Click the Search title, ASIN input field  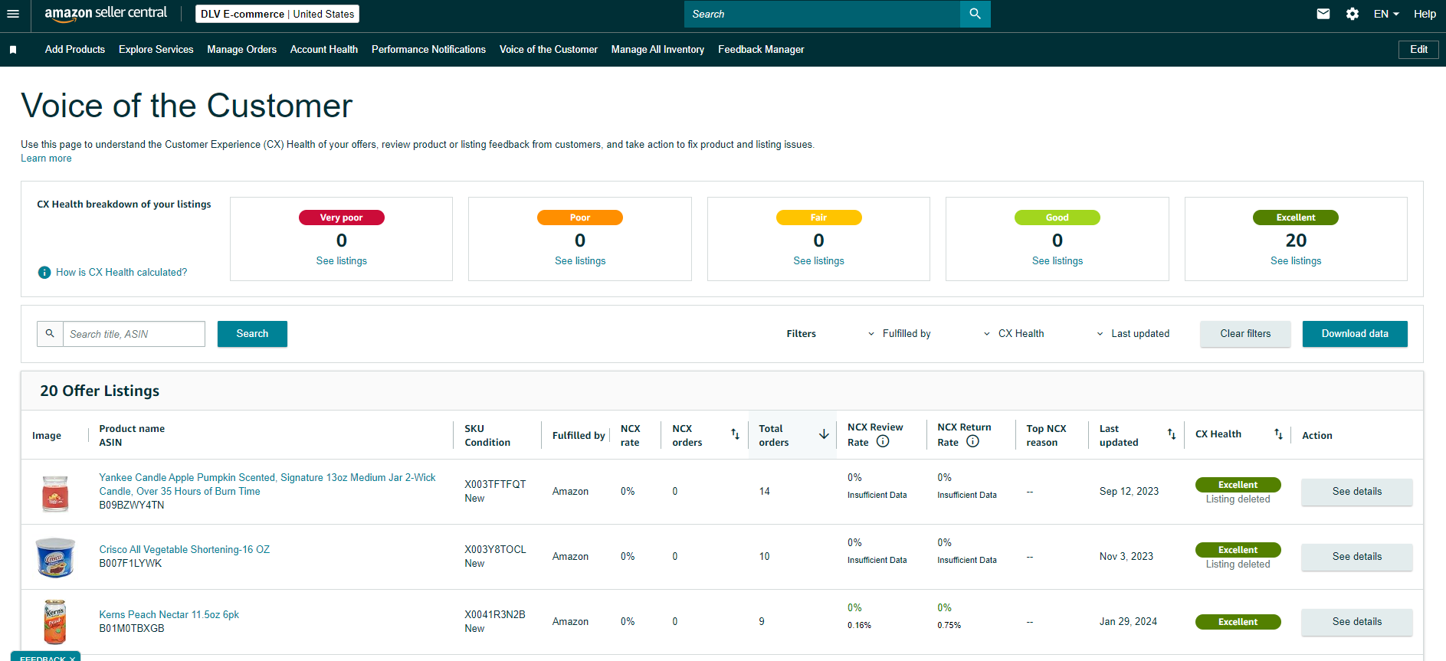pyautogui.click(x=134, y=334)
